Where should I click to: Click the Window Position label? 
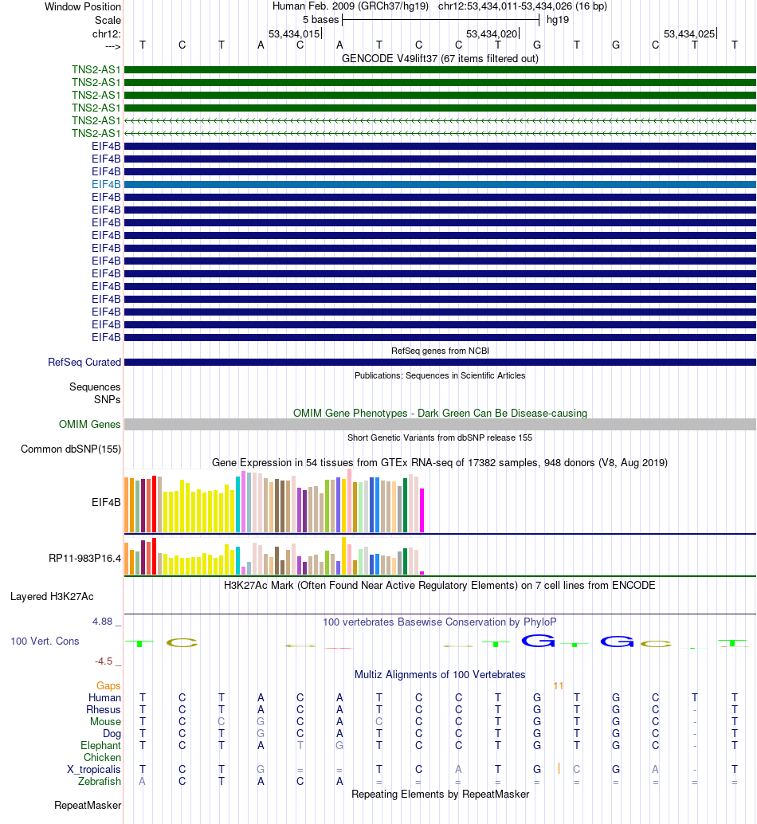coord(83,7)
